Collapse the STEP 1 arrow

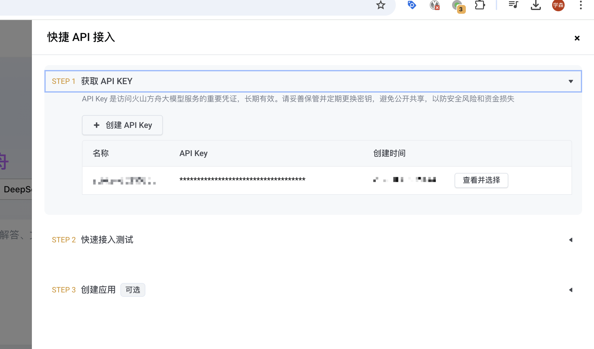click(571, 81)
